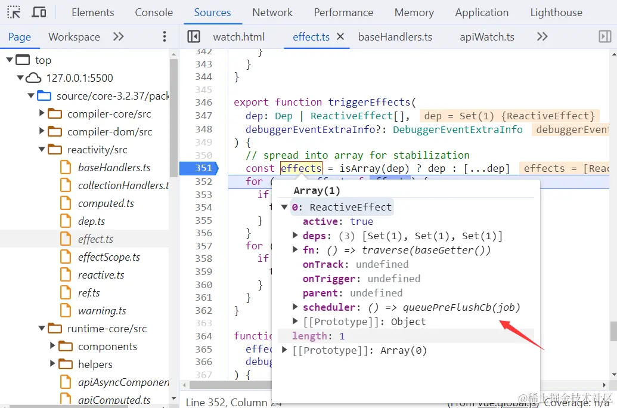The height and width of the screenshot is (408, 617).
Task: Open the Application tab
Action: 482,13
